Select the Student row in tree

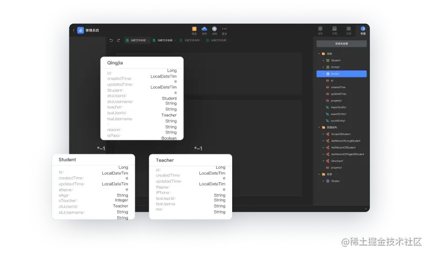[341, 60]
